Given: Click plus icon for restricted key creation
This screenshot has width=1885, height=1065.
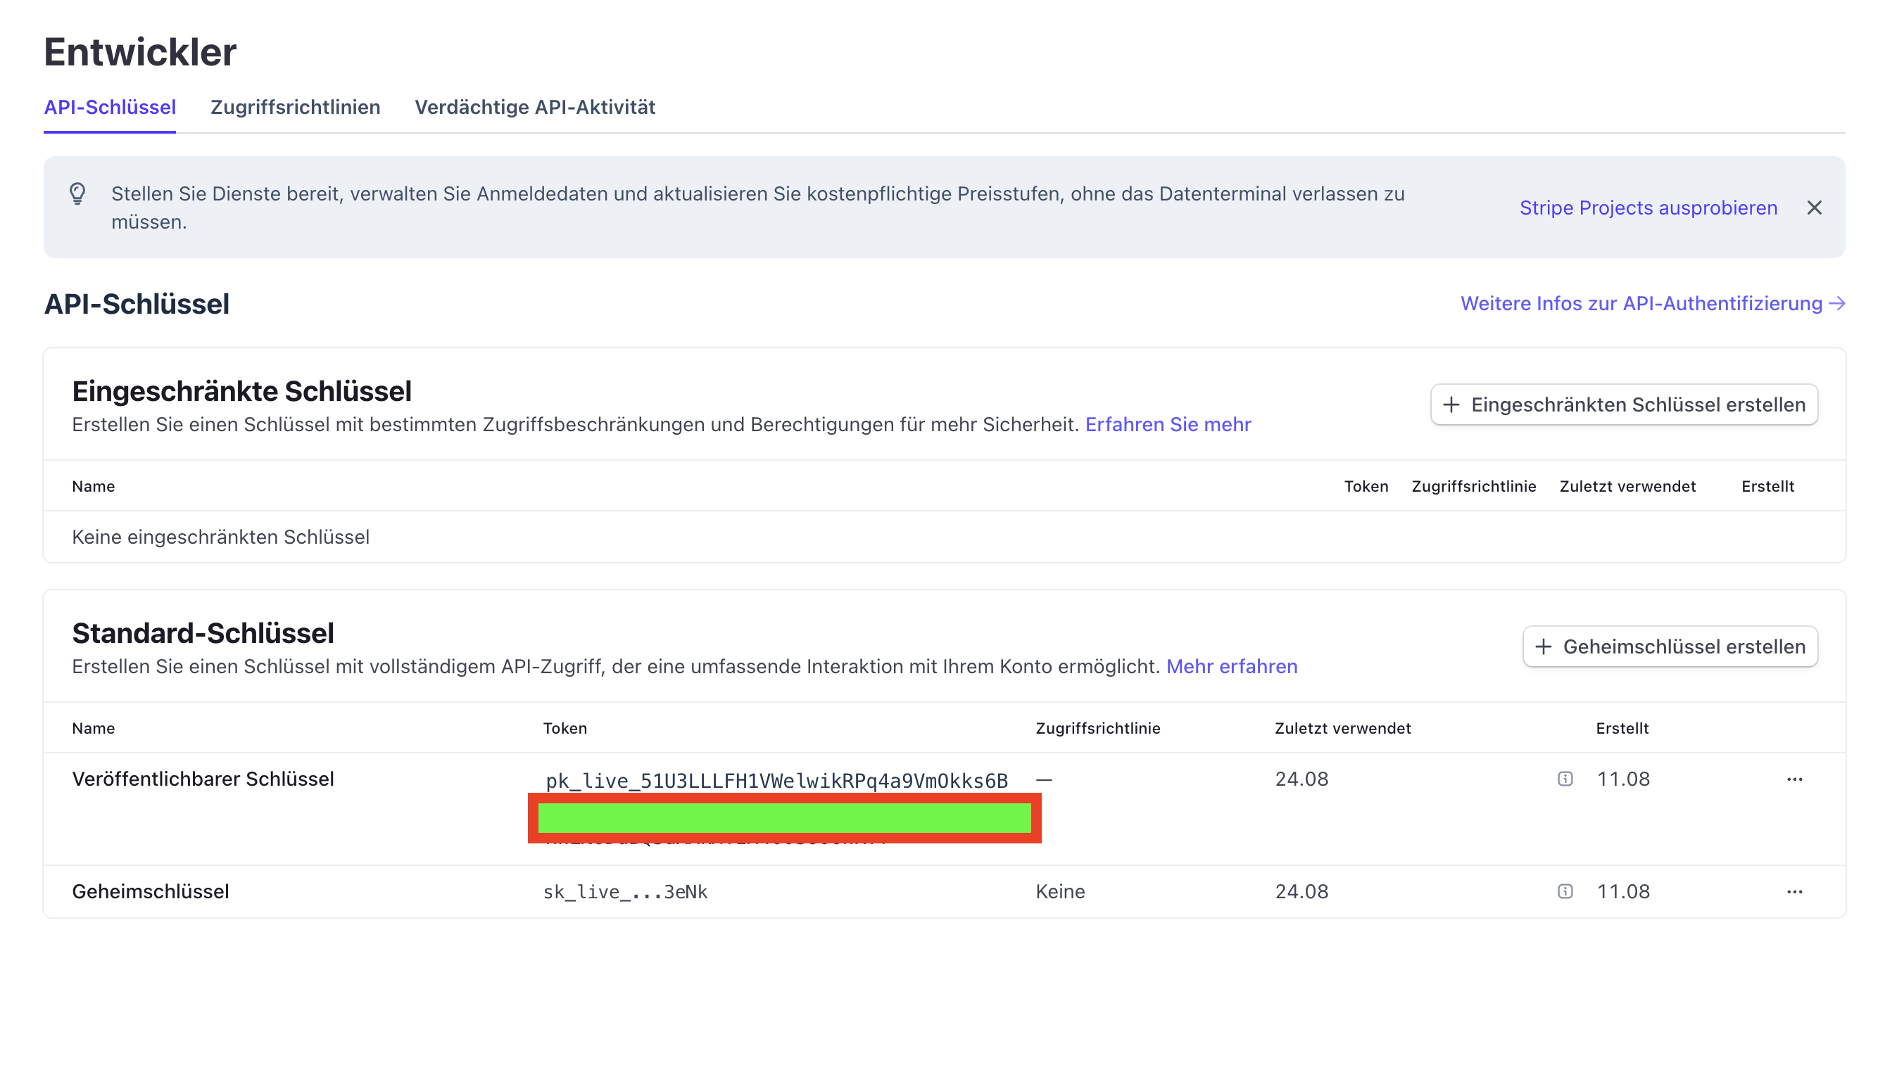Looking at the screenshot, I should pos(1451,404).
